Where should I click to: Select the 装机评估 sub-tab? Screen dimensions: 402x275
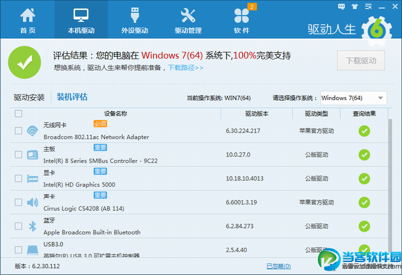[x=72, y=97]
